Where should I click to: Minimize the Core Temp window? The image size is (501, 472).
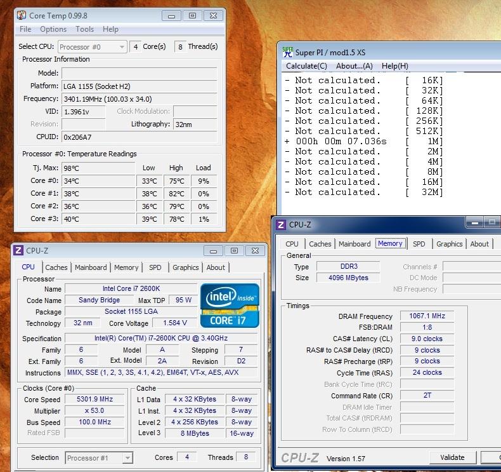[x=171, y=16]
